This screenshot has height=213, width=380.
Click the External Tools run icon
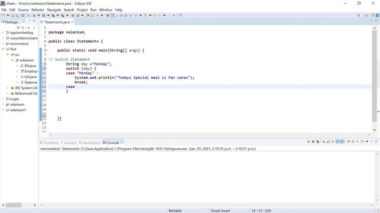click(62, 15)
